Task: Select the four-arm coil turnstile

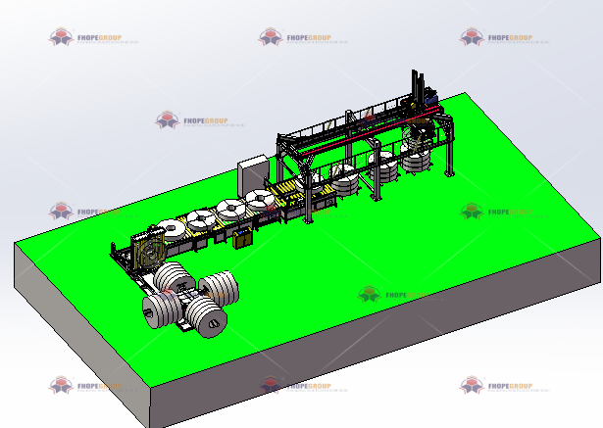Action: (x=189, y=297)
